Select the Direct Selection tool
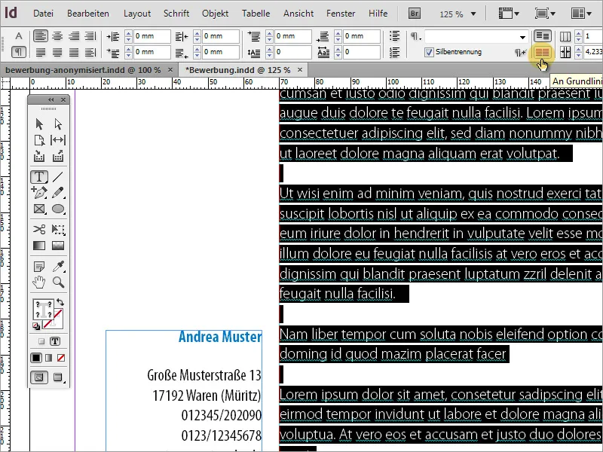This screenshot has width=603, height=452. (x=58, y=124)
